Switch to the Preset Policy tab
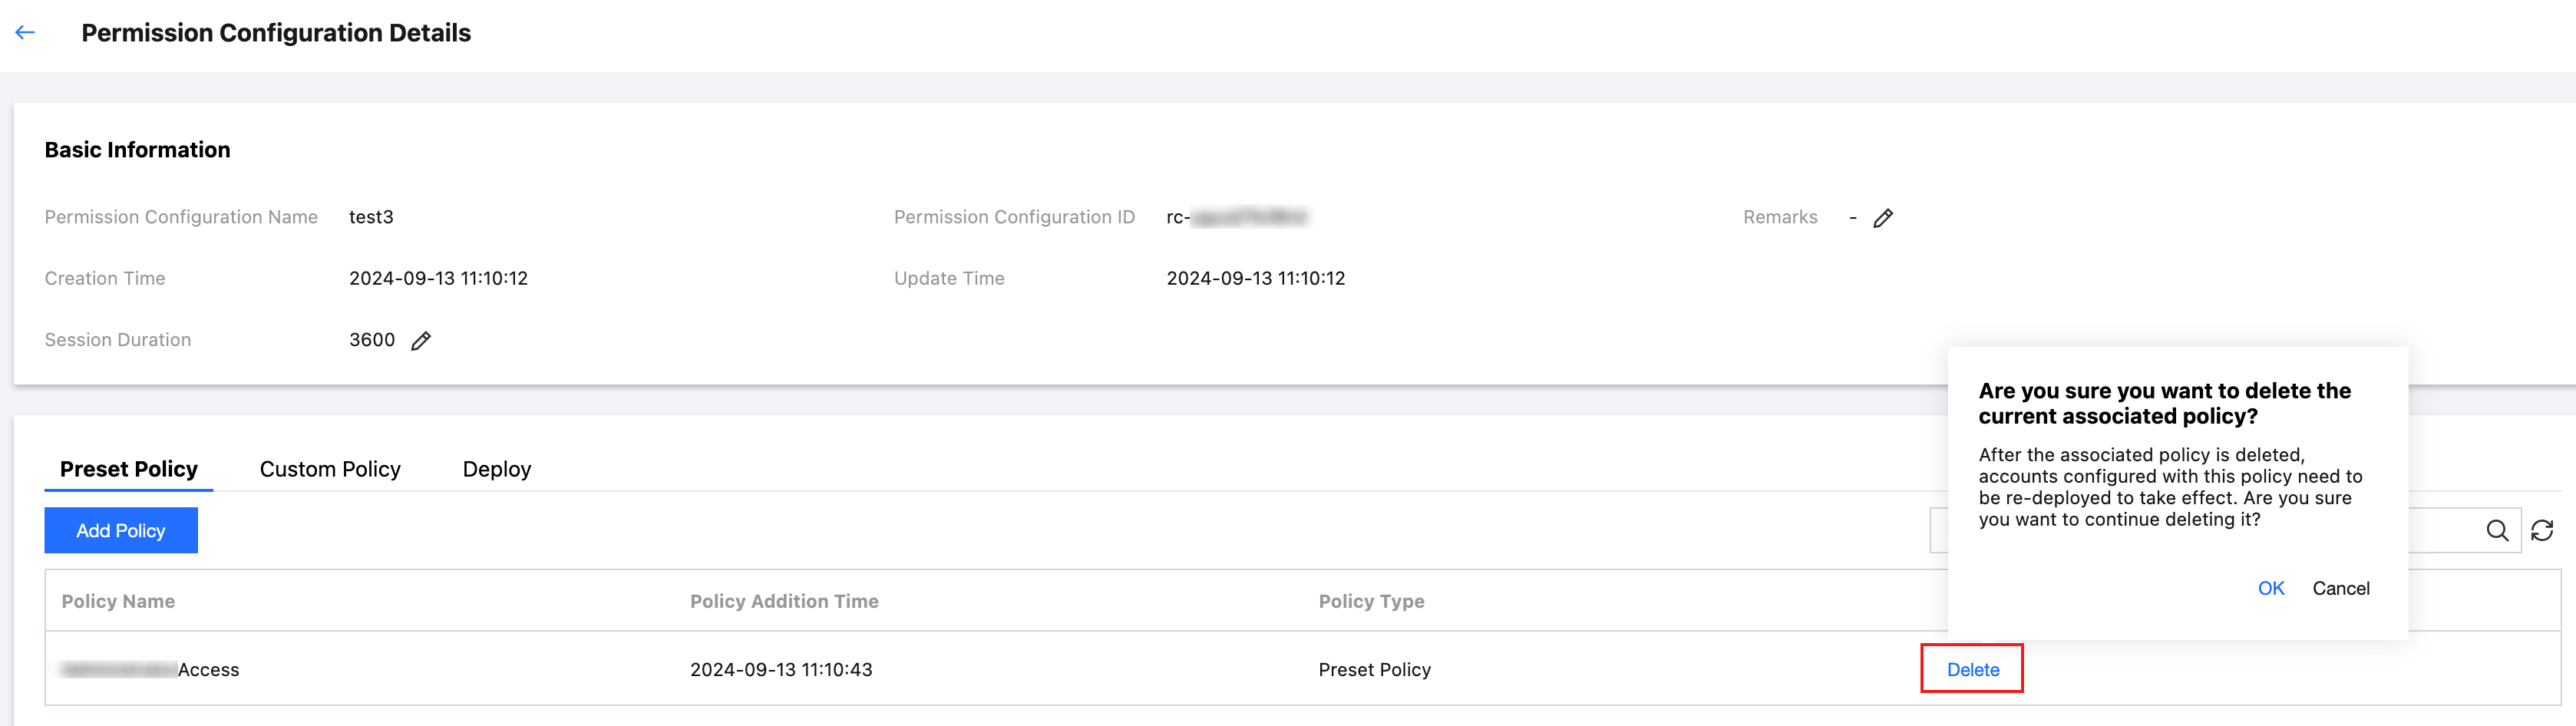 129,469
